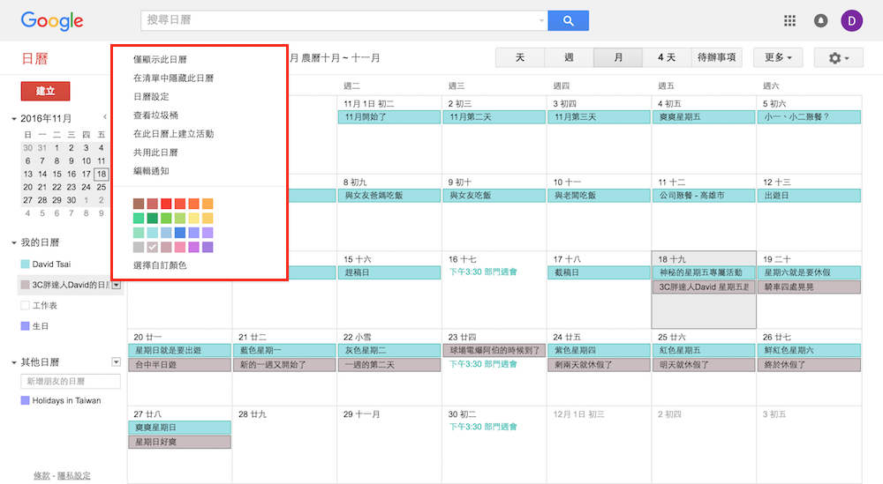
Task: Open the 其他日曆 dropdown arrow
Action: click(116, 361)
